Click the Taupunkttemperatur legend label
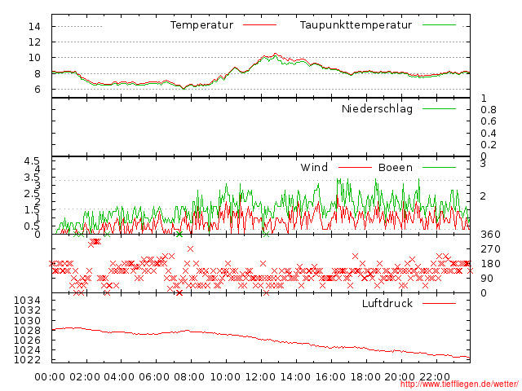This screenshot has height=391, width=522. pos(356,25)
